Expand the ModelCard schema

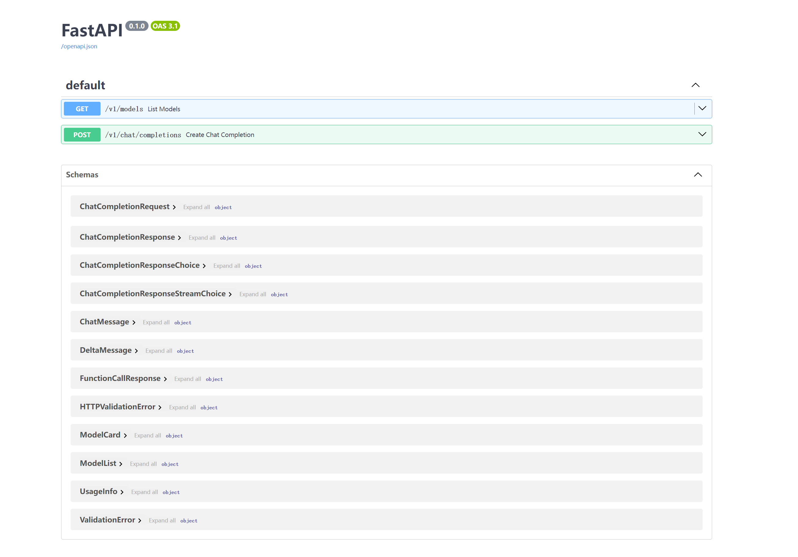[103, 435]
